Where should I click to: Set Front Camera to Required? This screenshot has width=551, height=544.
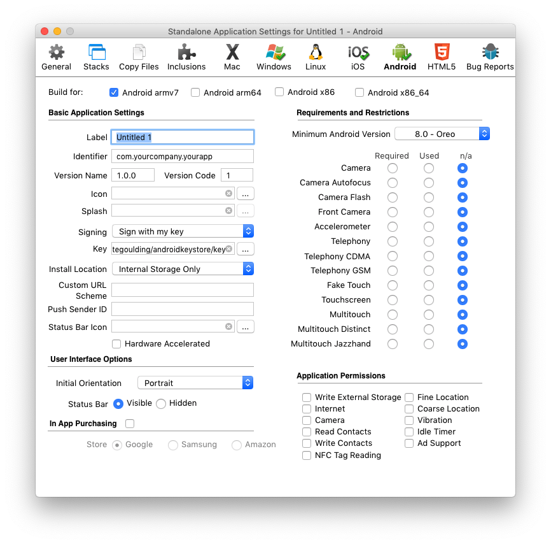click(393, 212)
